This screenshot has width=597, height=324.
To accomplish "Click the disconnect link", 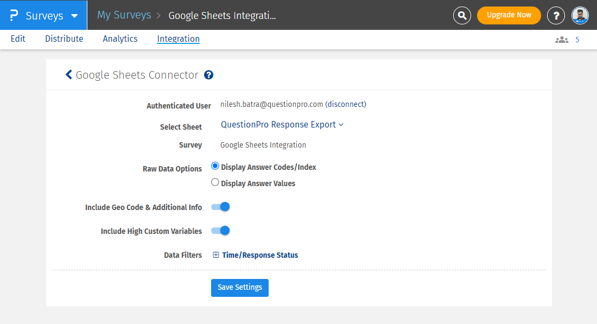I will 346,104.
